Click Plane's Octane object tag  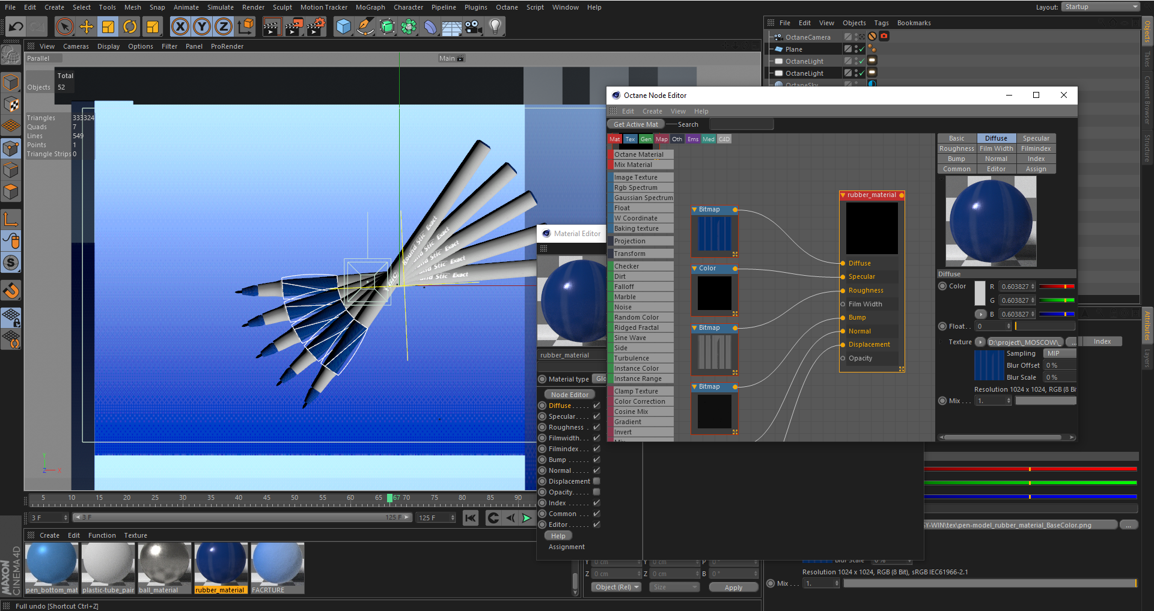click(x=872, y=49)
